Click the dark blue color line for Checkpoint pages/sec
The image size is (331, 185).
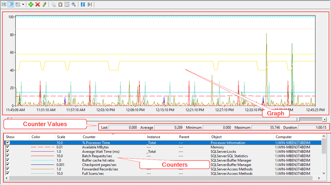[42, 165]
